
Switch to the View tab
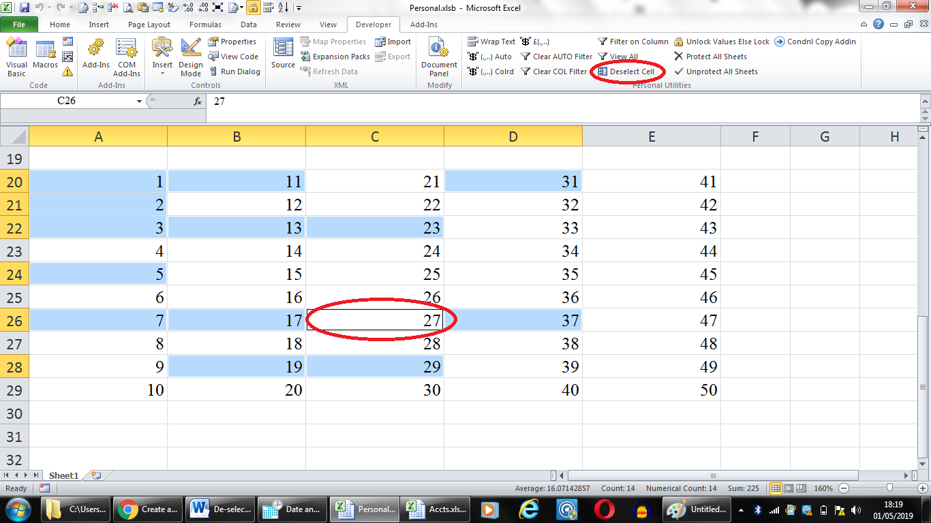point(328,25)
